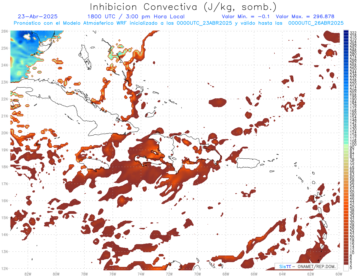Click the time '1800 UTC / 3:00 pm Hora Local'
Viewport: 360px width, 278px height.
[136, 17]
